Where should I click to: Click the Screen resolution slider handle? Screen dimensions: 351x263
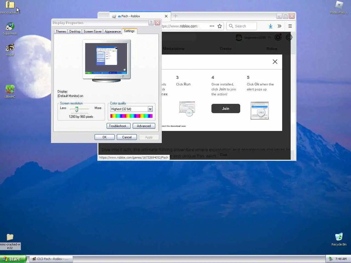click(77, 109)
